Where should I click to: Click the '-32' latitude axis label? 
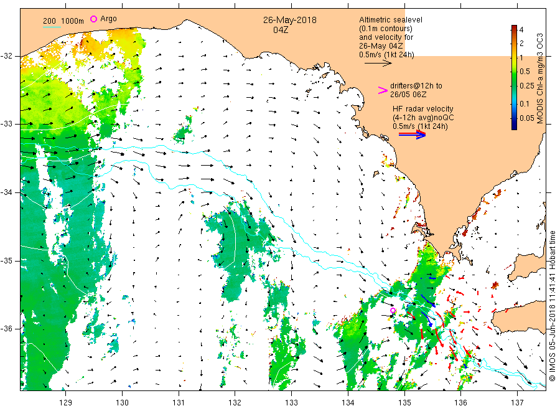(6, 56)
